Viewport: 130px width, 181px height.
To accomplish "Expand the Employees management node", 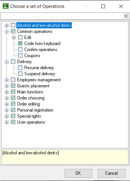I will pos(7,80).
